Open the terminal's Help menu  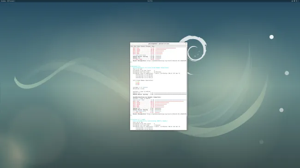point(153,46)
